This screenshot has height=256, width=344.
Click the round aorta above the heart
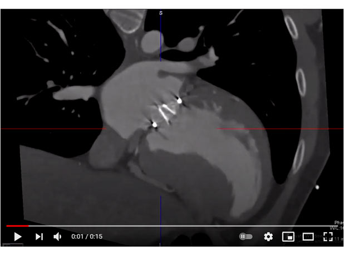tap(151, 40)
